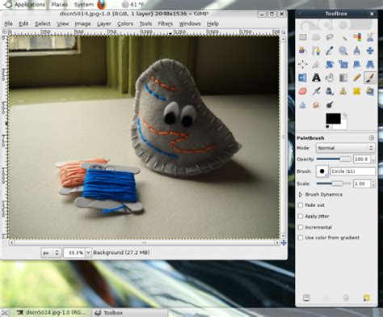The height and width of the screenshot is (317, 383).
Task: Enable the Apply Jitter checkbox
Action: (x=301, y=216)
